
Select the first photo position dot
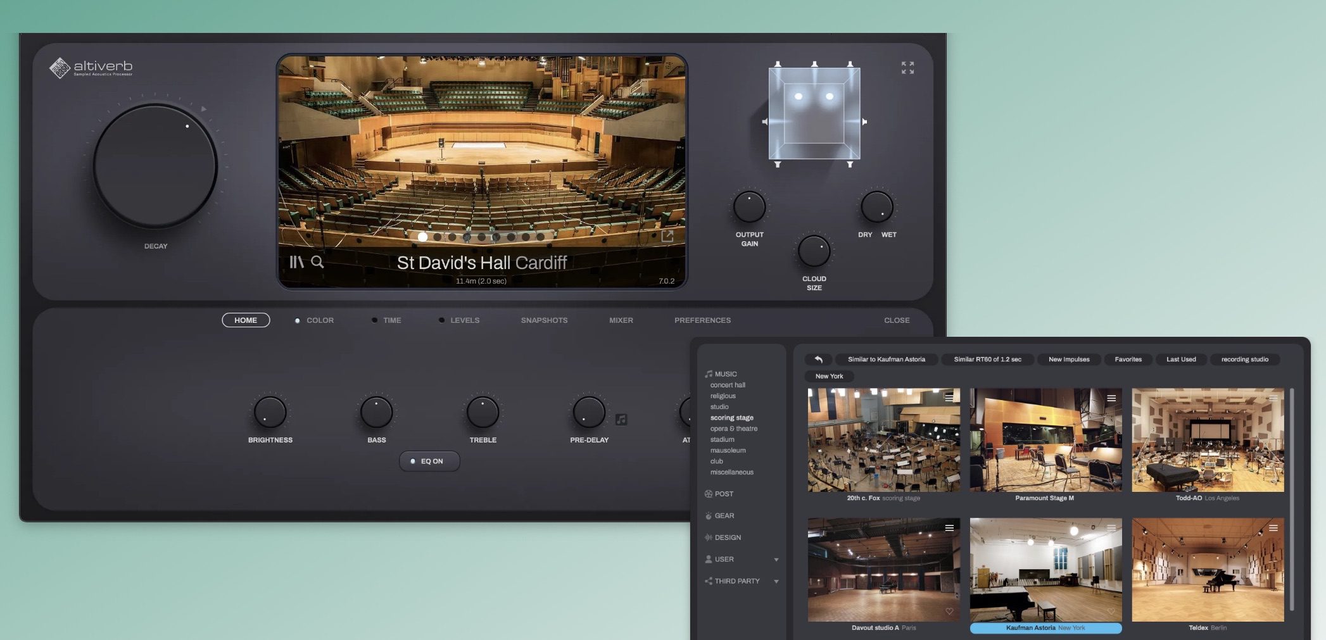pyautogui.click(x=422, y=237)
